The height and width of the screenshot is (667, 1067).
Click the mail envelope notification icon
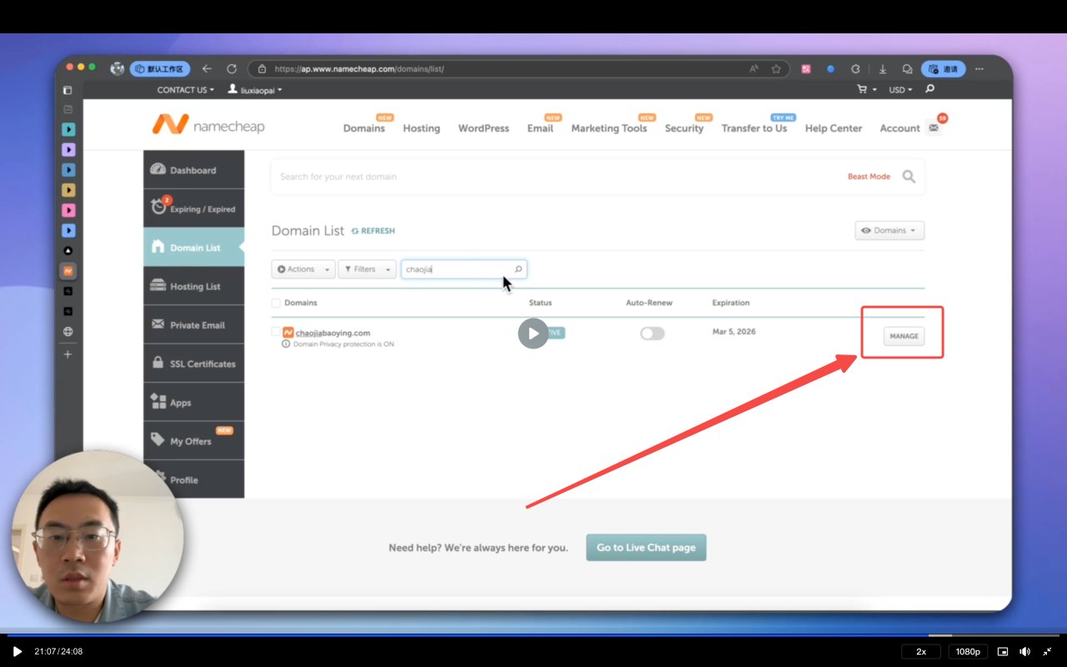tap(934, 128)
